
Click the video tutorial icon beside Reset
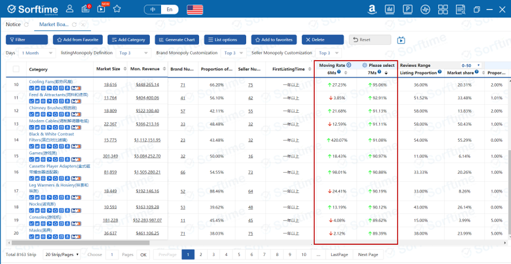coord(401,40)
